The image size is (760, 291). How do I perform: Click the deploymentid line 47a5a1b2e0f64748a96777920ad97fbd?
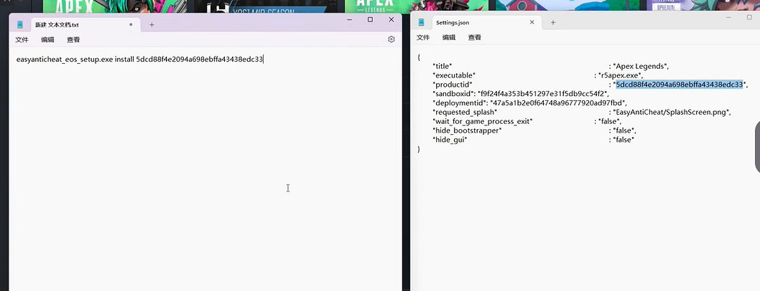(529, 103)
